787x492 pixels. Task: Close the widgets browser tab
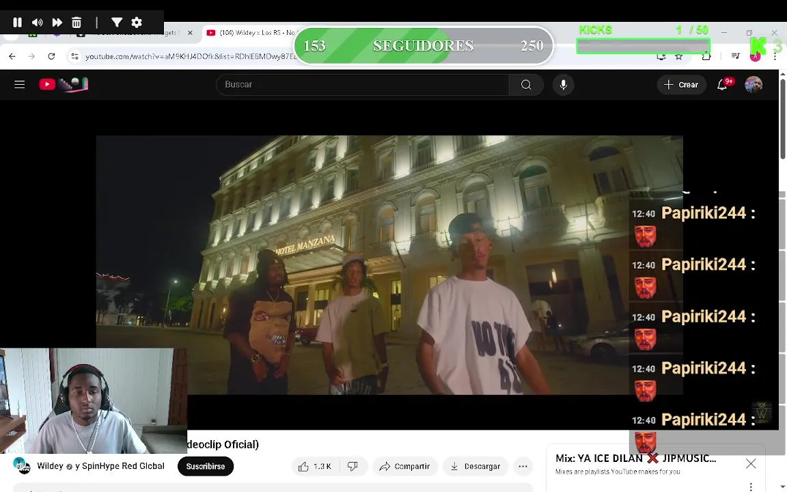pyautogui.click(x=190, y=33)
